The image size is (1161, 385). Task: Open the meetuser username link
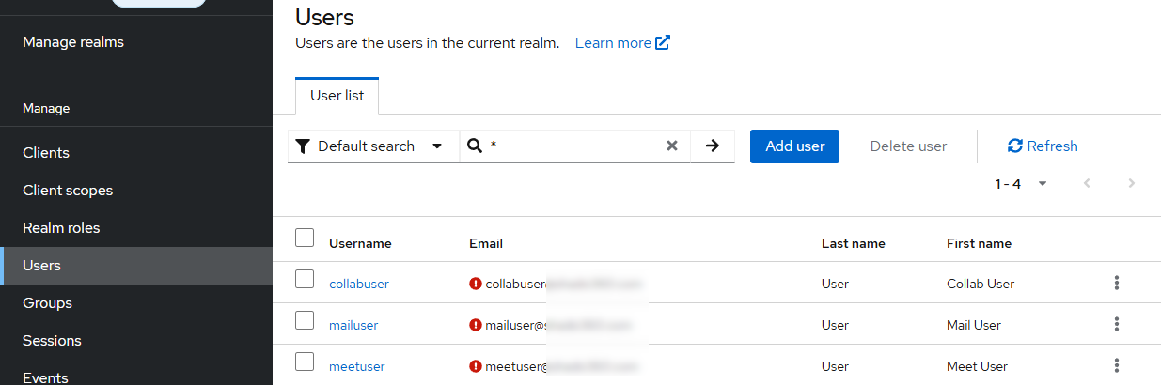(x=357, y=366)
